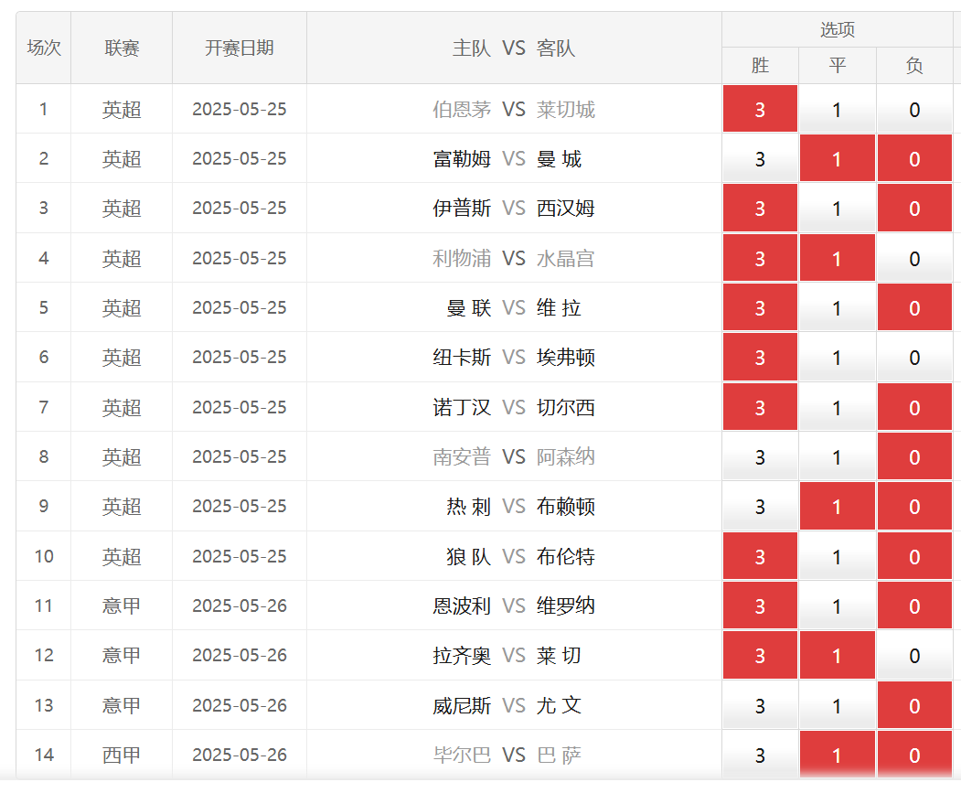Viewport: 961px width, 793px height.
Task: Toggle loss option 0 for 热刺 VS 布赖顿
Action: point(914,507)
